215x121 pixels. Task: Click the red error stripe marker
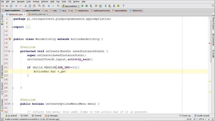(210, 43)
